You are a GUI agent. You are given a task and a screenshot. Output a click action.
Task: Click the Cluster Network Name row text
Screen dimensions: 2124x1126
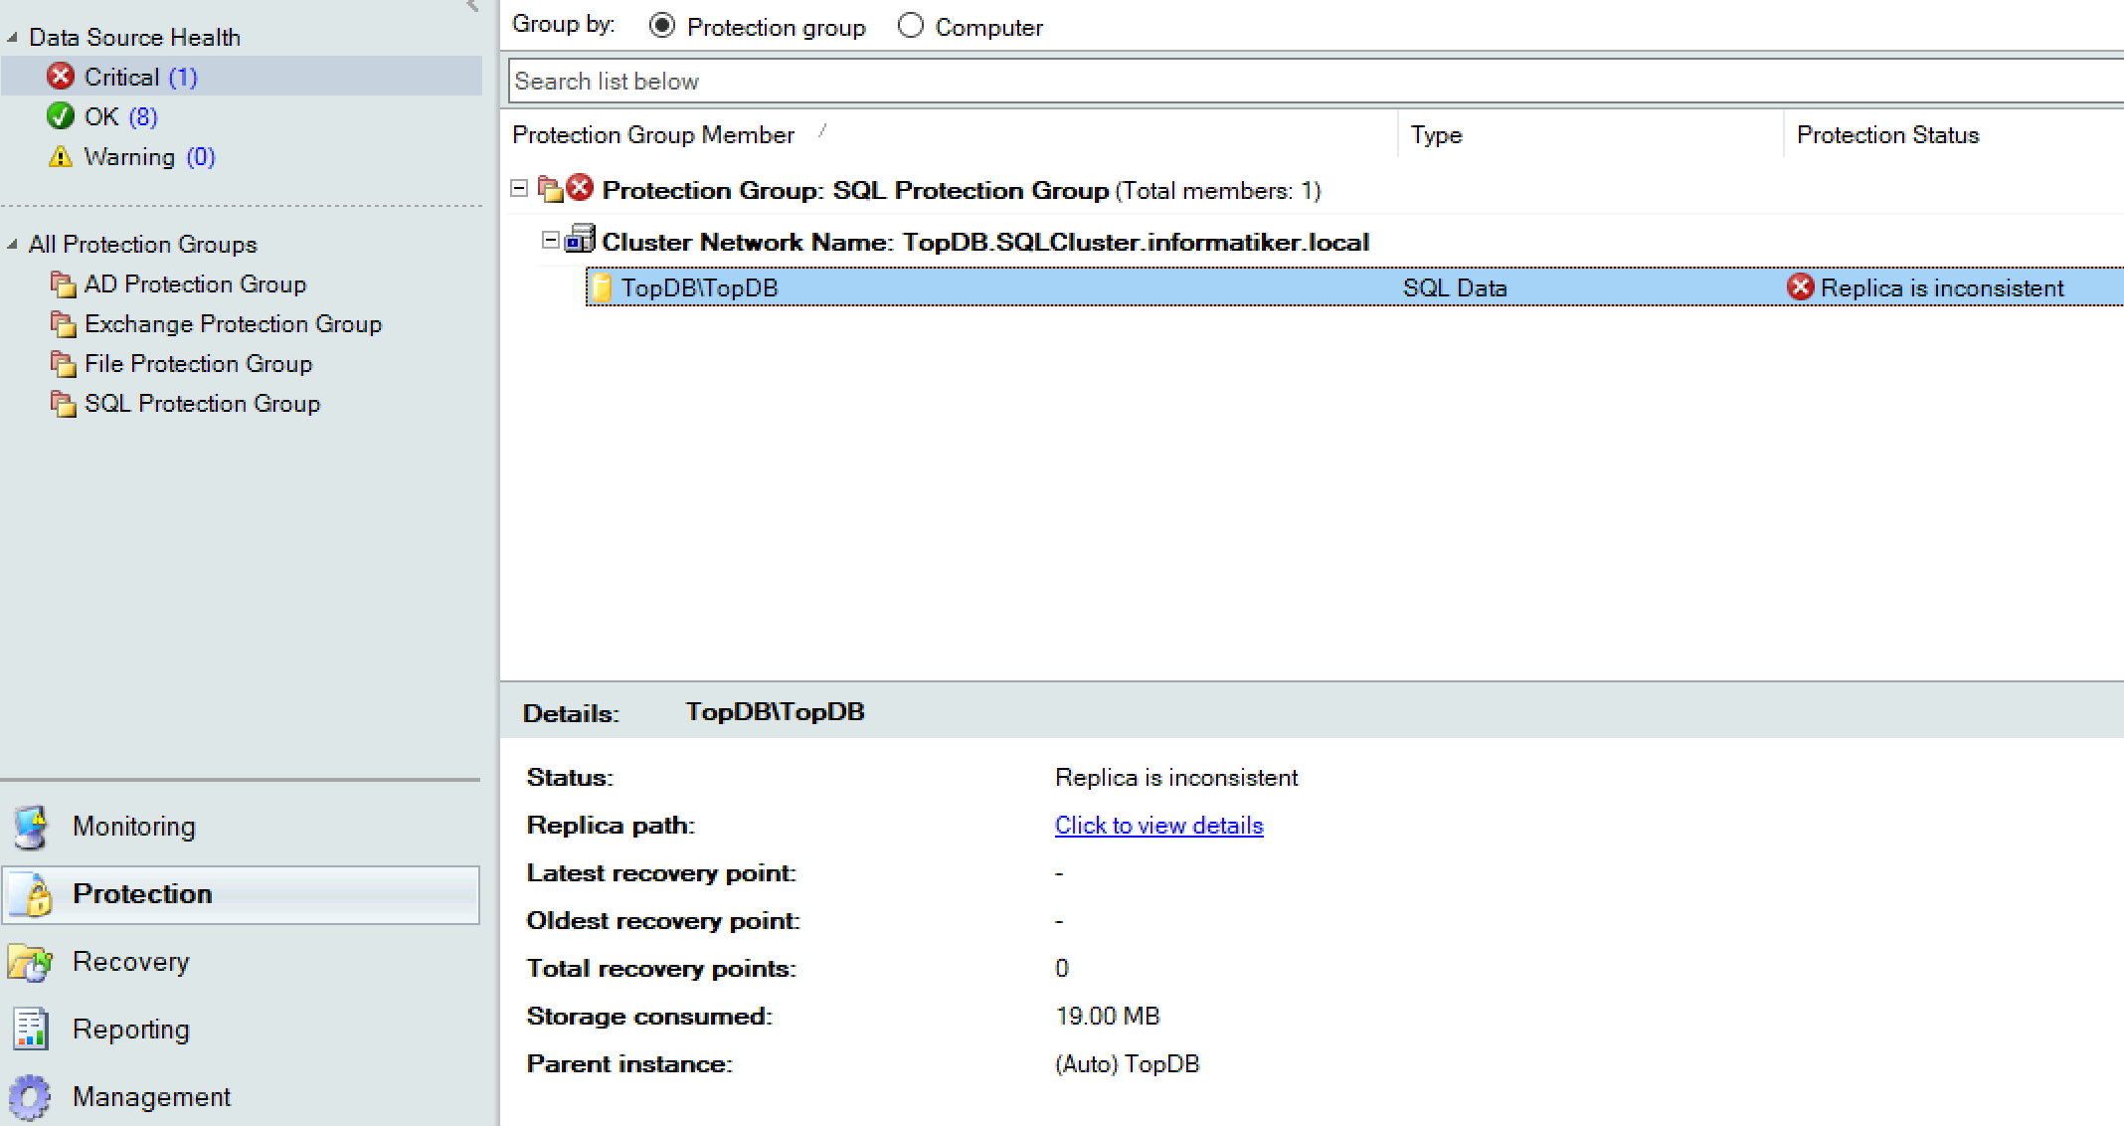pos(985,242)
